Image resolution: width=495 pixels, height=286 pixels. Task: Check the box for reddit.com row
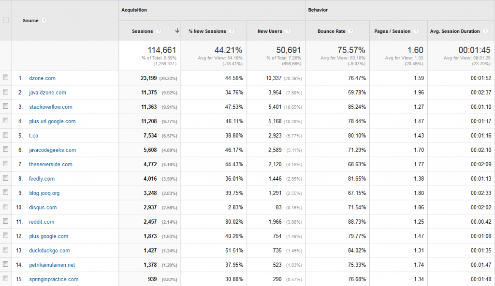[x=6, y=221]
